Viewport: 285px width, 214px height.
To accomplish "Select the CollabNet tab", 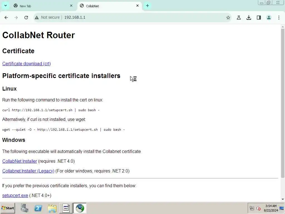I will pyautogui.click(x=109, y=6).
